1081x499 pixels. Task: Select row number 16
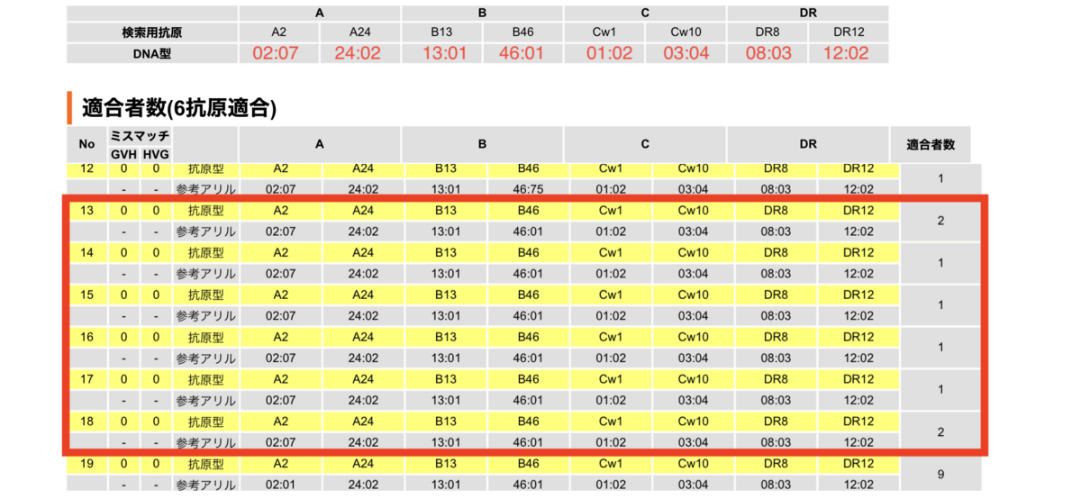86,337
